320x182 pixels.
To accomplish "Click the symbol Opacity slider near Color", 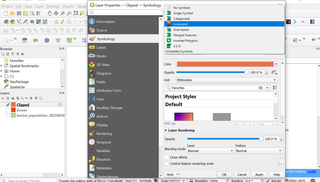I will (x=212, y=72).
